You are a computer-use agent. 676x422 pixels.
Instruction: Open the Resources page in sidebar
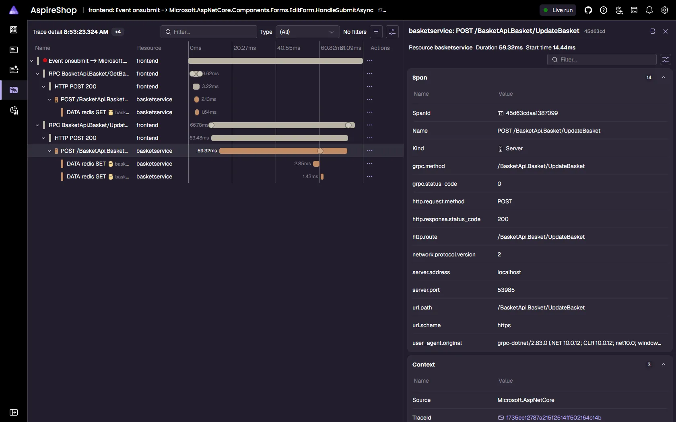(x=14, y=30)
